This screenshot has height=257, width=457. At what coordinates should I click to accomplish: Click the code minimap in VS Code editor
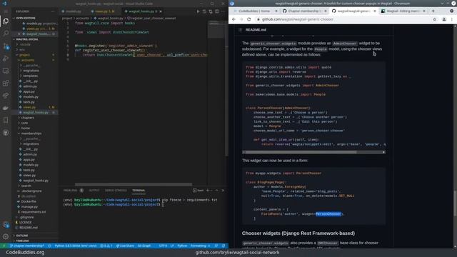216,29
